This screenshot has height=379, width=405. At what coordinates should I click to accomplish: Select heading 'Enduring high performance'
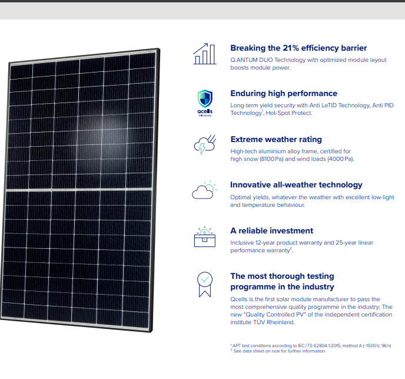284,93
